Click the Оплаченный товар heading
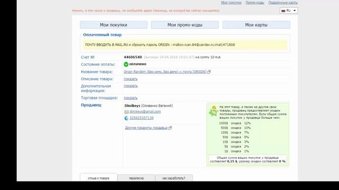 tap(102, 35)
